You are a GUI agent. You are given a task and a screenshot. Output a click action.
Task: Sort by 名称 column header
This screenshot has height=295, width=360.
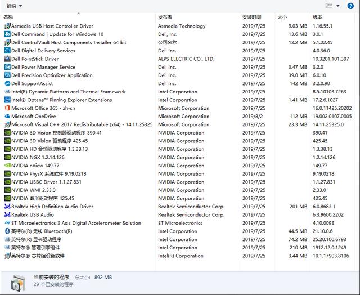[8, 17]
